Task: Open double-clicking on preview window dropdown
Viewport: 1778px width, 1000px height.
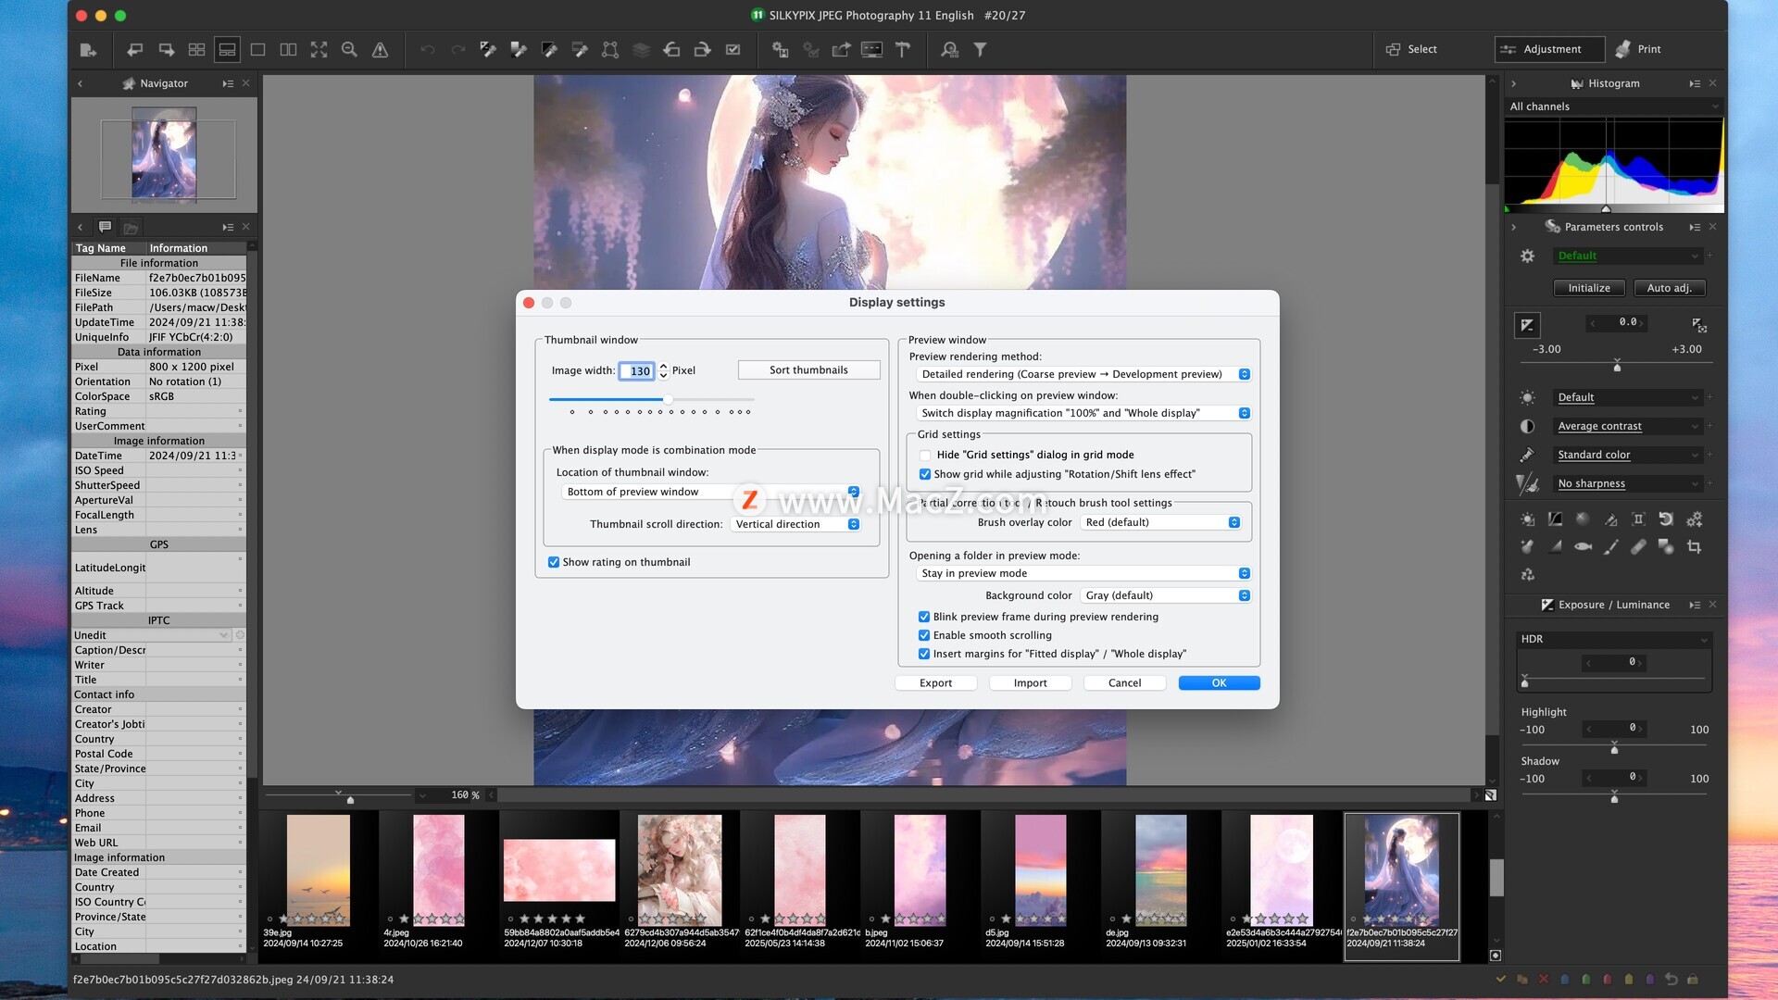Action: coord(1083,413)
